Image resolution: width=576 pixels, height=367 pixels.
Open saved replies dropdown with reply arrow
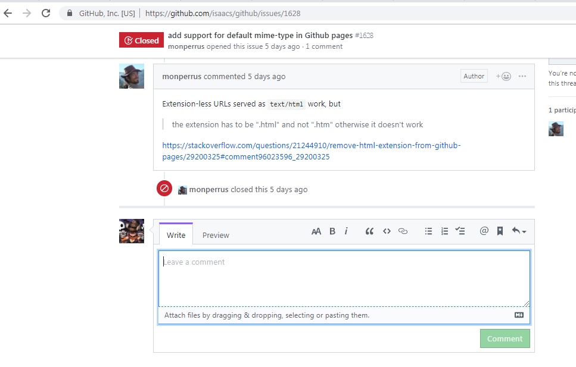[519, 231]
